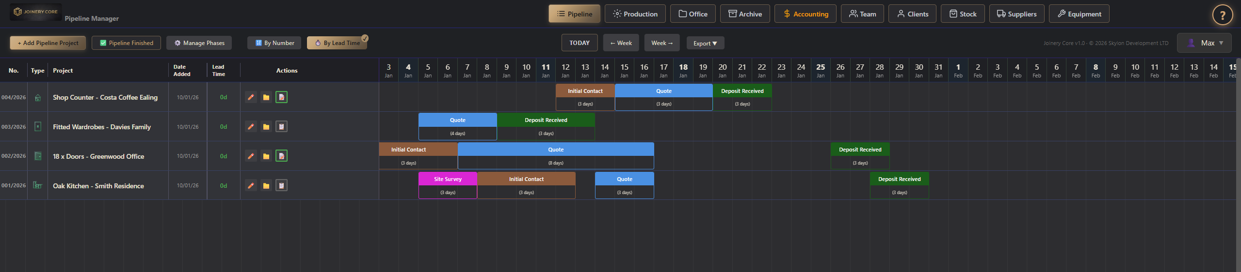Click the door type icon of project 002/2026
Image resolution: width=1241 pixels, height=272 pixels.
(x=38, y=156)
